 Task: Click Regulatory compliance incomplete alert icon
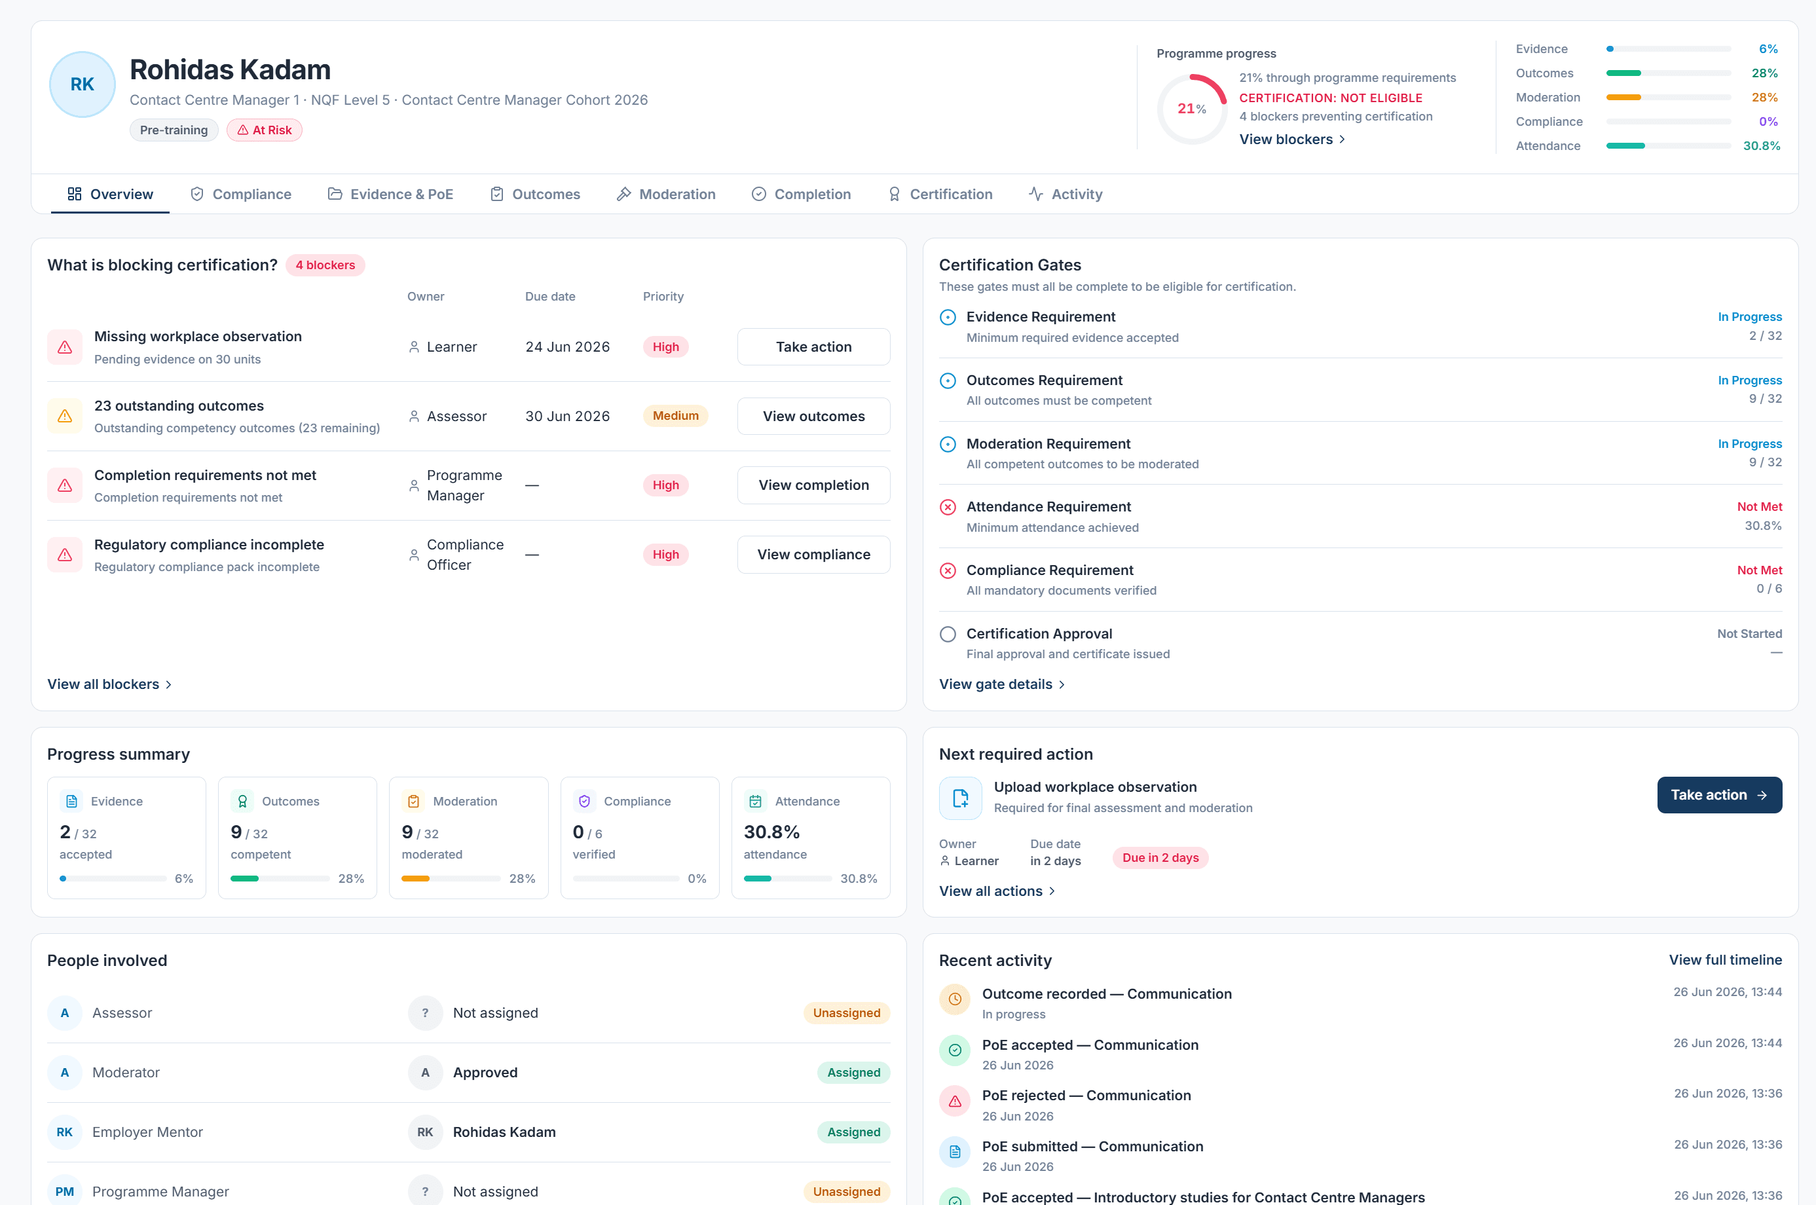65,555
